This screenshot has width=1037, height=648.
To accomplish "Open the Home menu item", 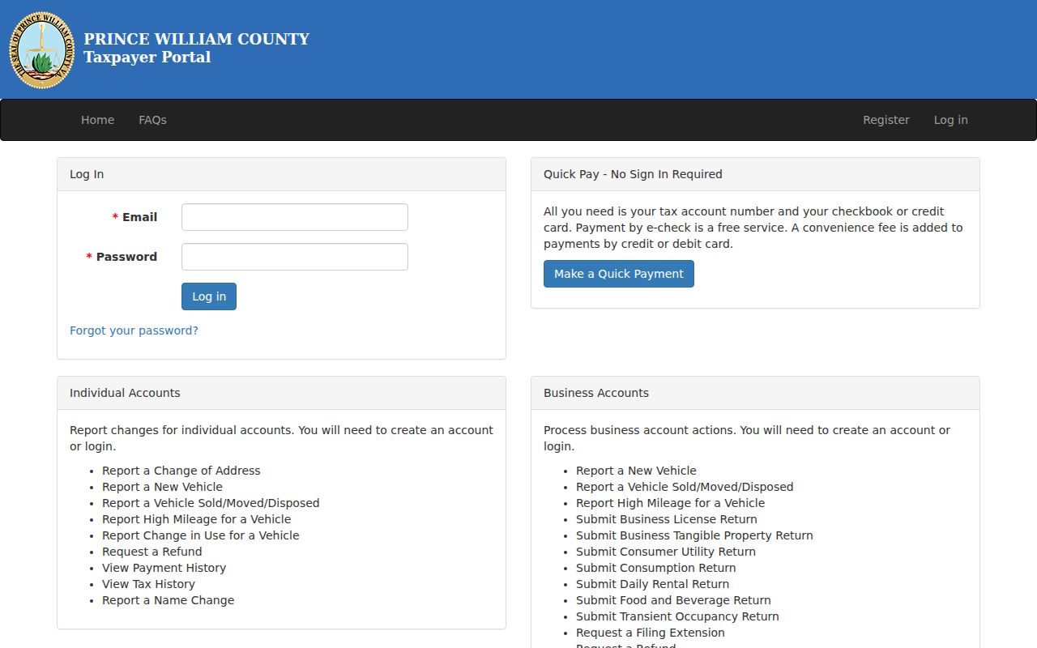I will pyautogui.click(x=97, y=120).
